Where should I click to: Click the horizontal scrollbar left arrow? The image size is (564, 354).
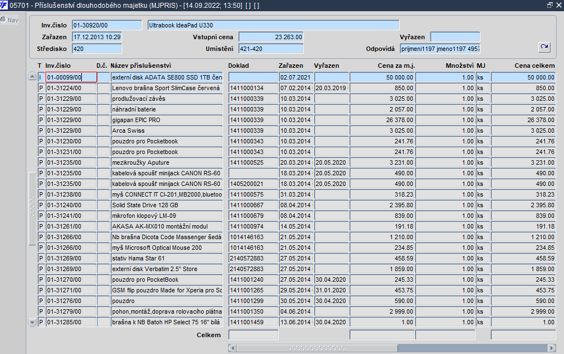(232, 348)
